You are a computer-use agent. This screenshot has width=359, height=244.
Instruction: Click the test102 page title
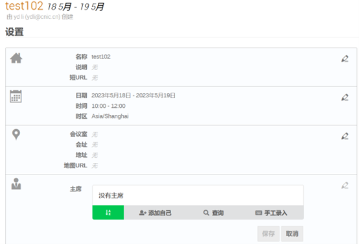(x=24, y=6)
